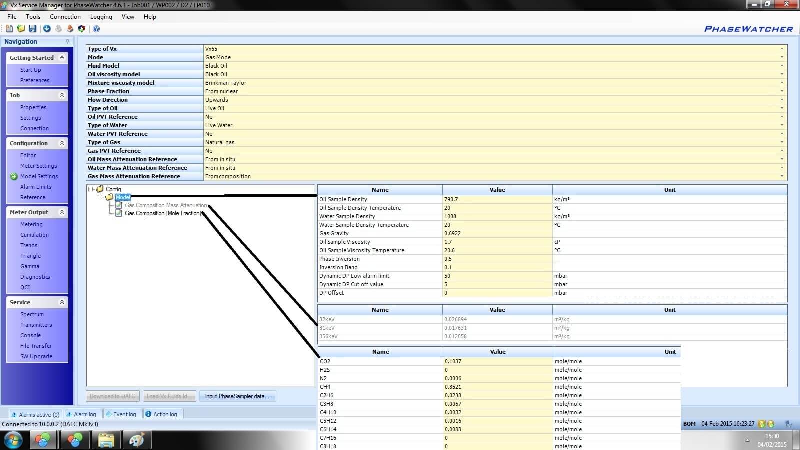The image size is (800, 450).
Task: Open the Flow Direction dropdown arrow
Action: click(x=782, y=100)
